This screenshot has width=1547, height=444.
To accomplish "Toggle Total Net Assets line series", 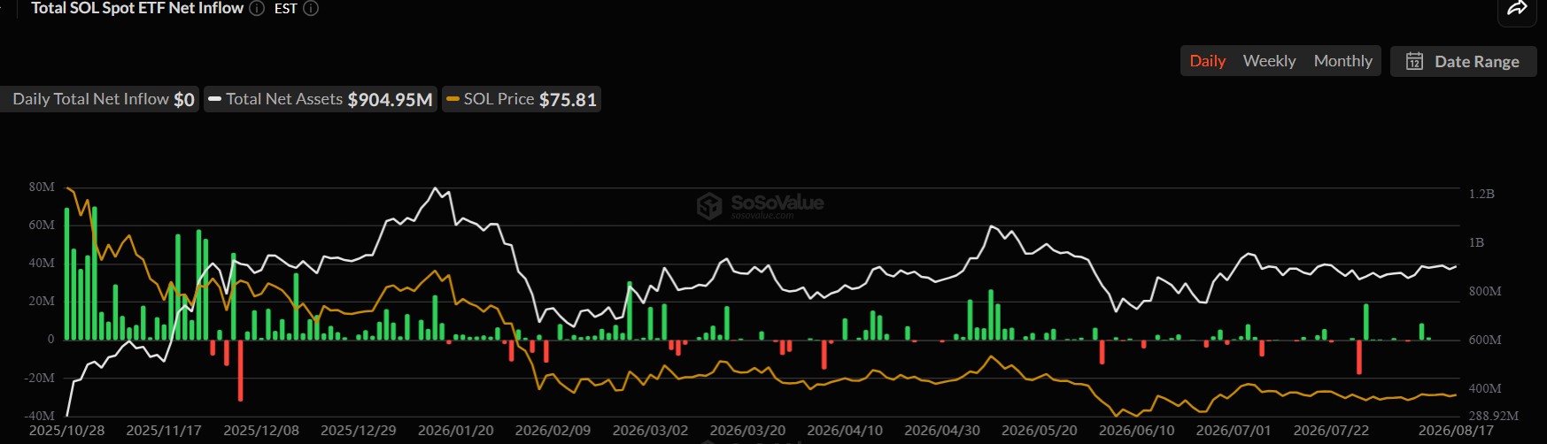I will pos(321,99).
